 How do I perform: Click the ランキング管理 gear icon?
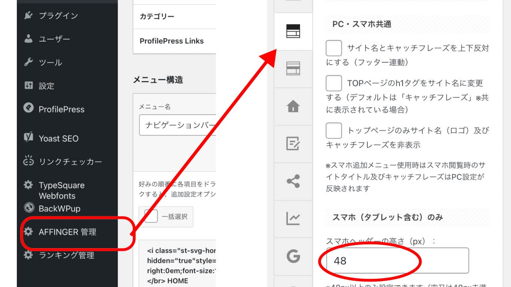click(28, 255)
